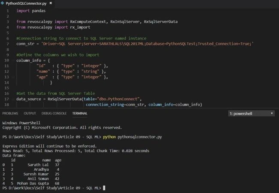Click 'Anil Soman' row in terminal output
The width and height of the screenshot is (279, 193).
(31, 178)
